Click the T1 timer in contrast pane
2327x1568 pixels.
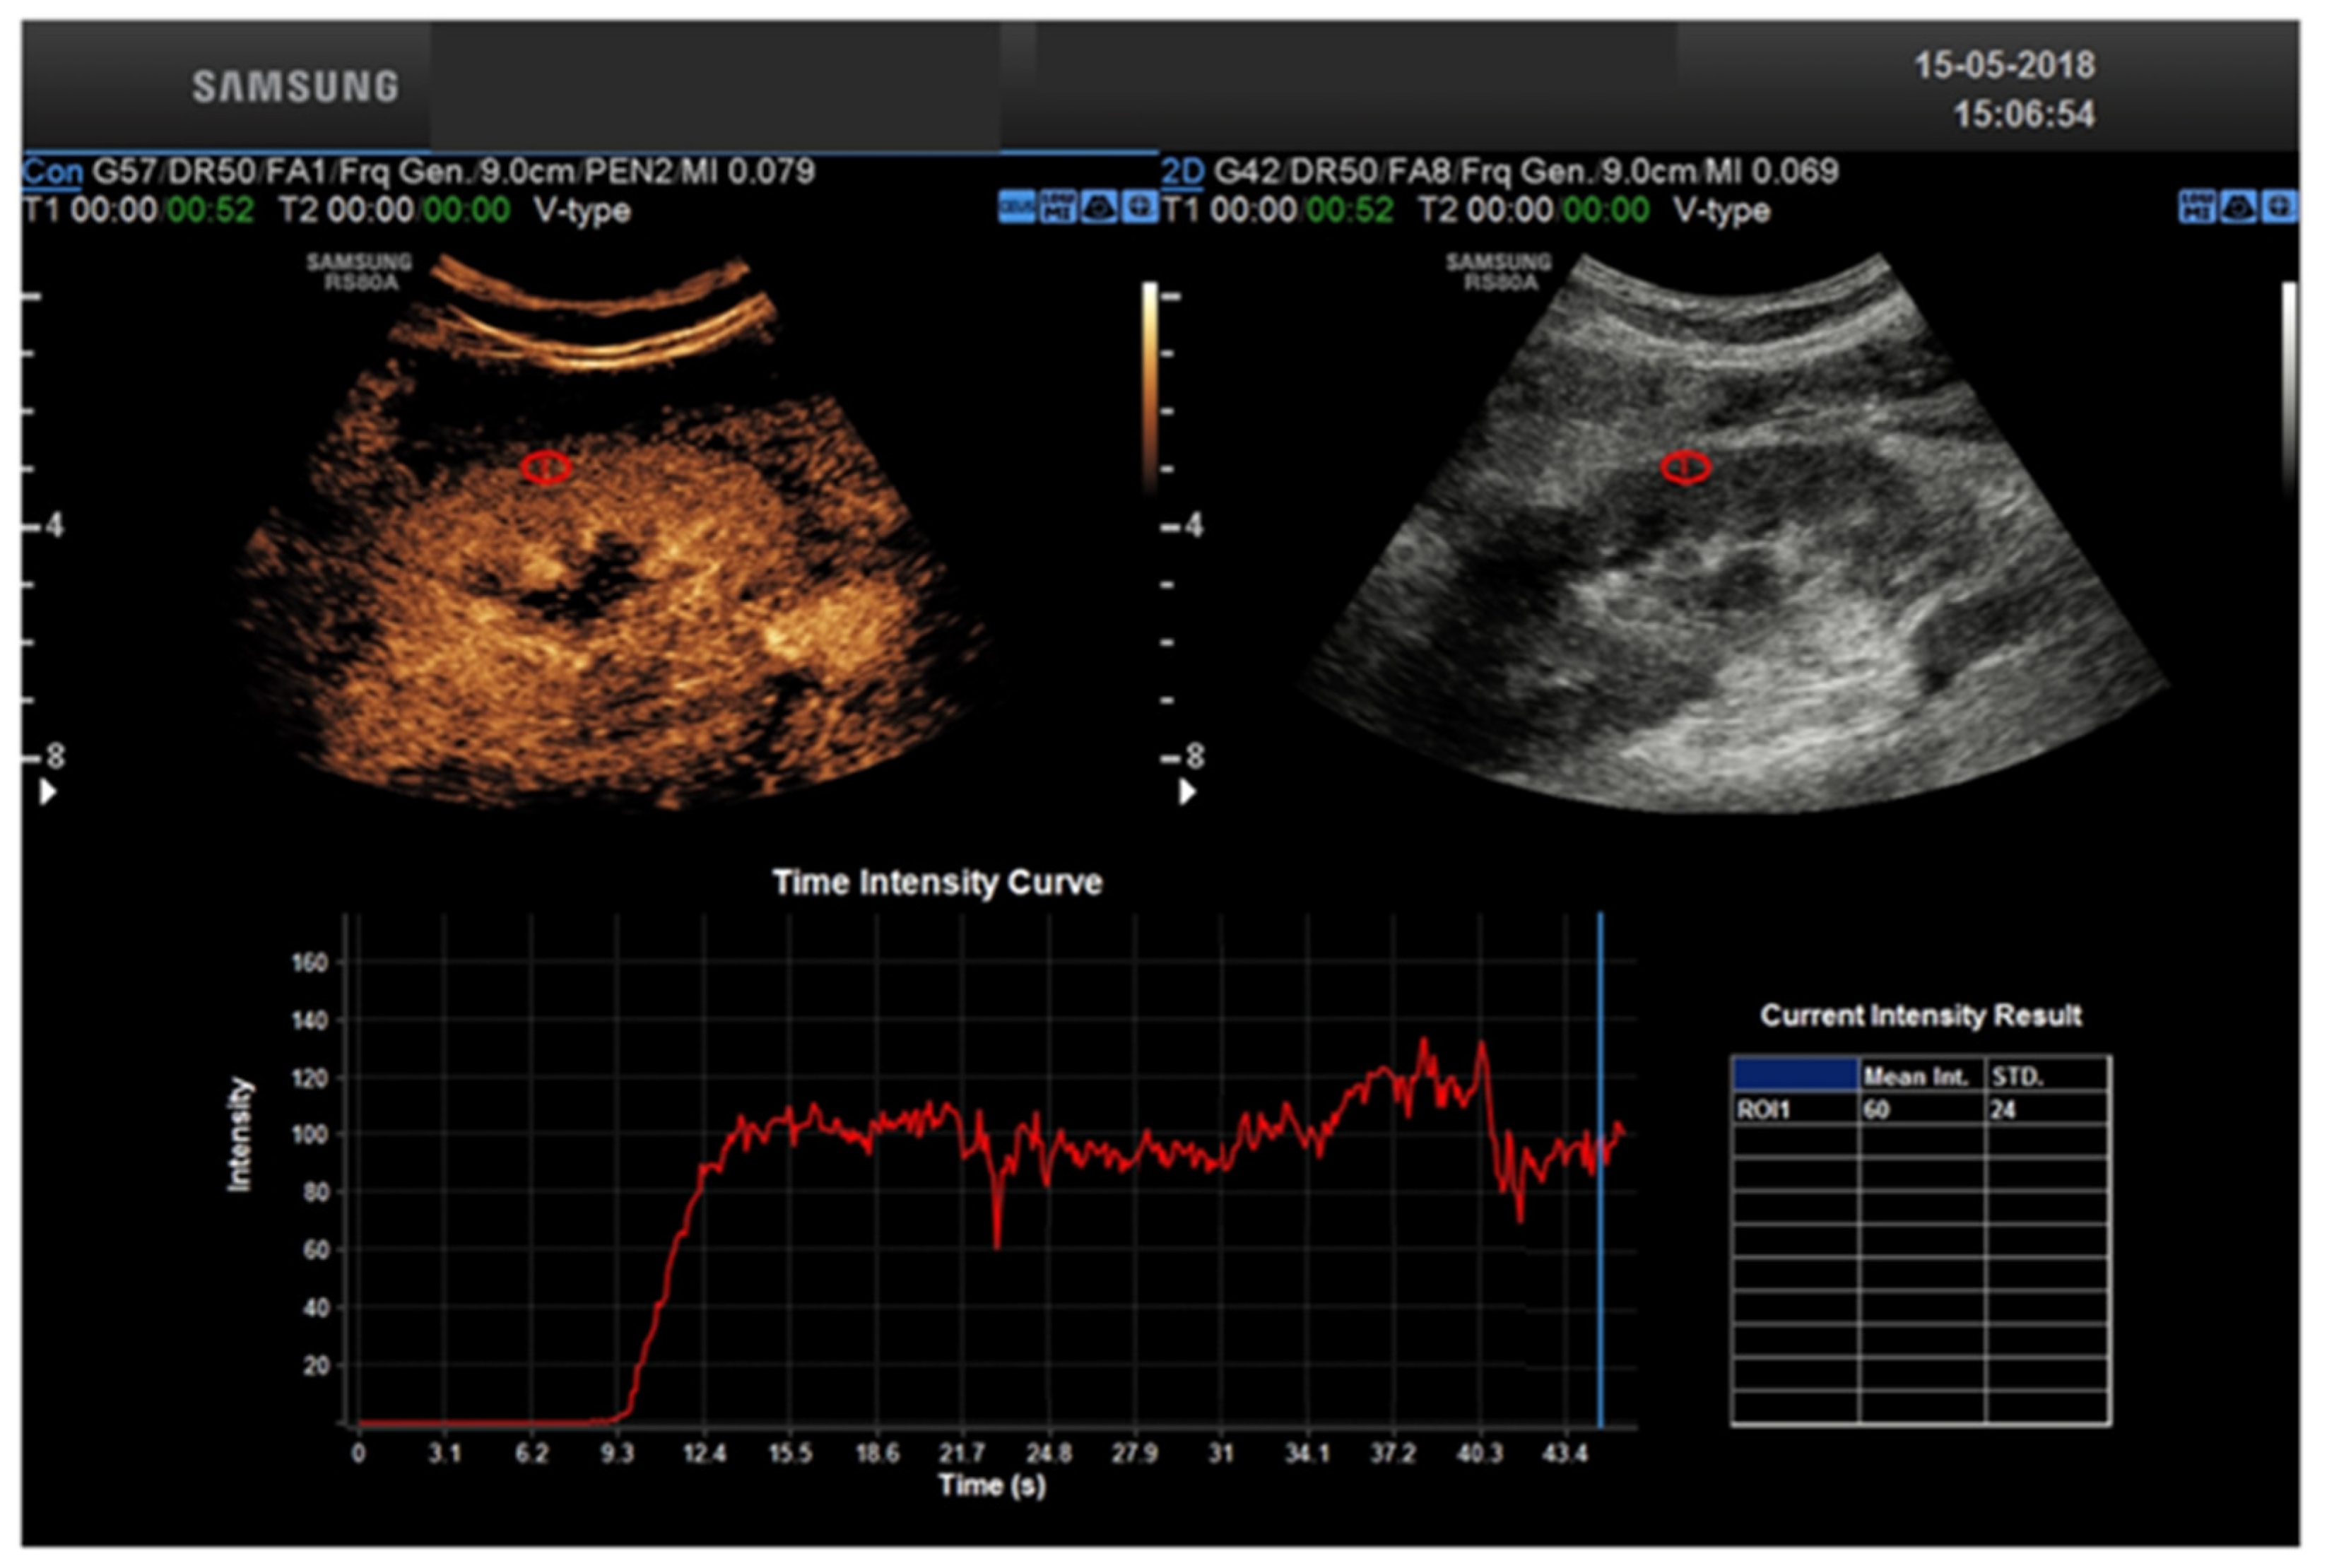pos(138,211)
